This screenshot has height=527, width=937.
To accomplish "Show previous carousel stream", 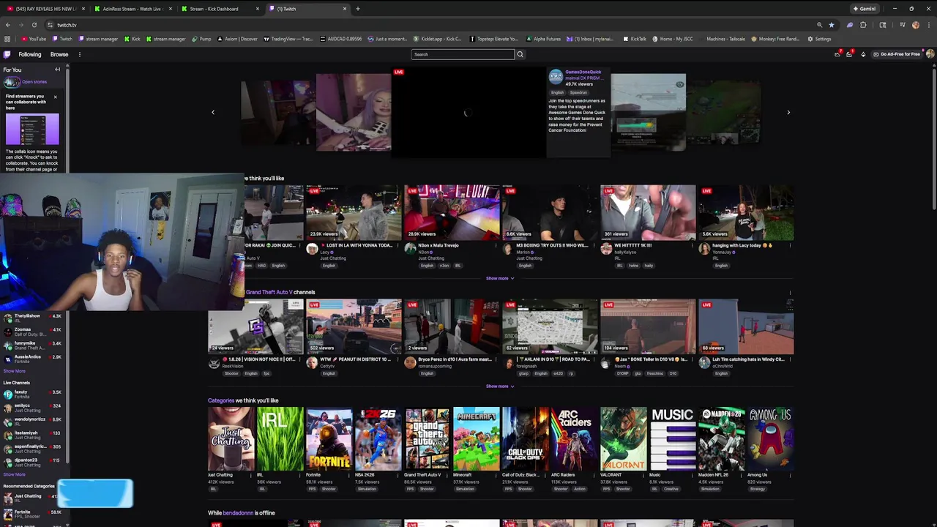I will point(213,112).
